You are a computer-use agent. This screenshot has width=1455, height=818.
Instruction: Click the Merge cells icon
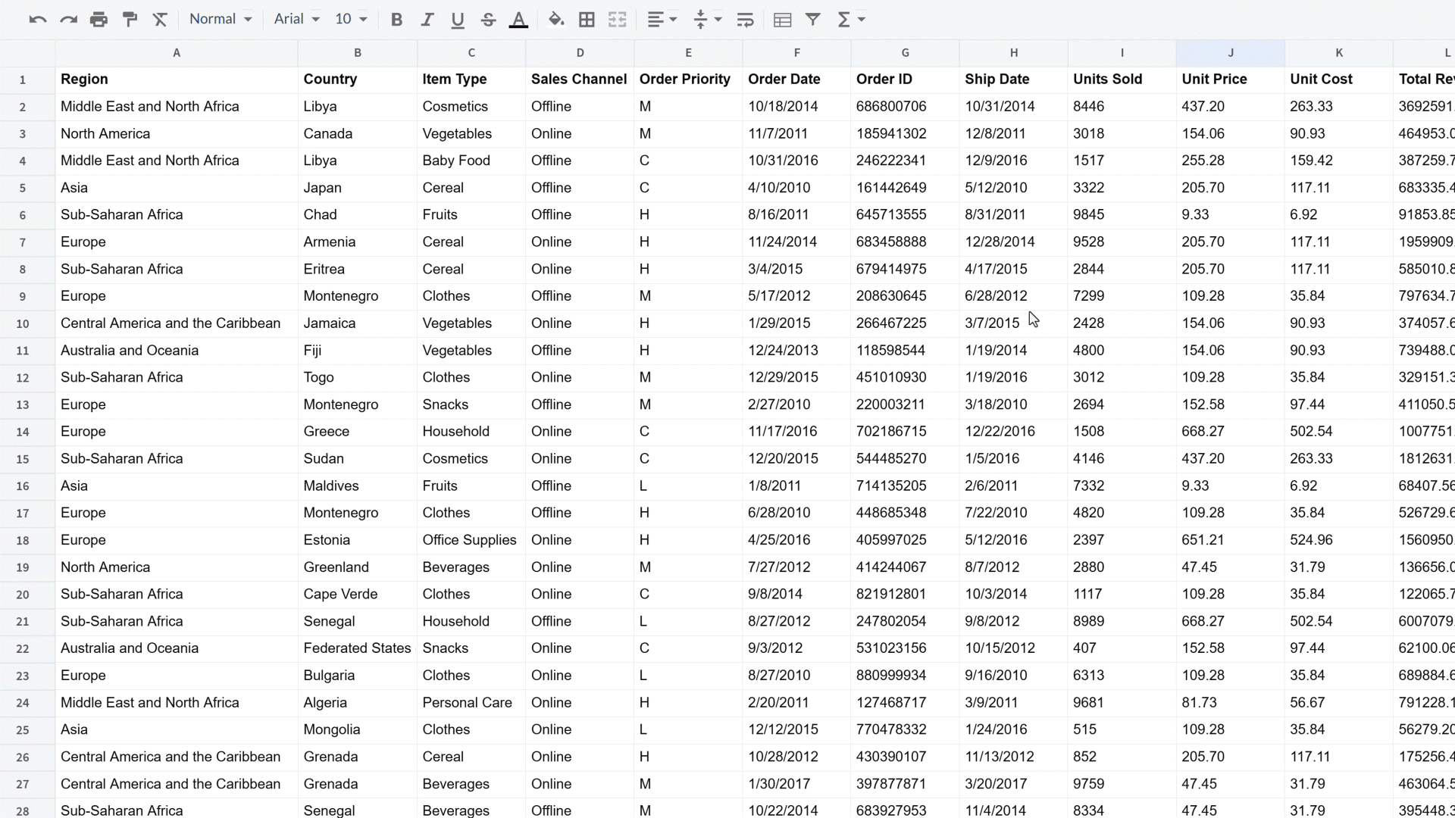(x=618, y=20)
